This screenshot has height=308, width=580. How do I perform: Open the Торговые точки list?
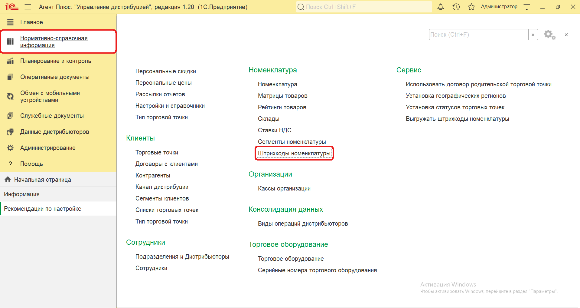click(x=157, y=152)
